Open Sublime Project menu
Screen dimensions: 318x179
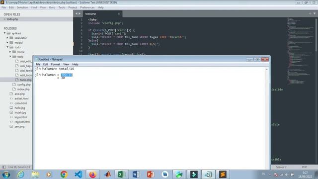pos(73,7)
